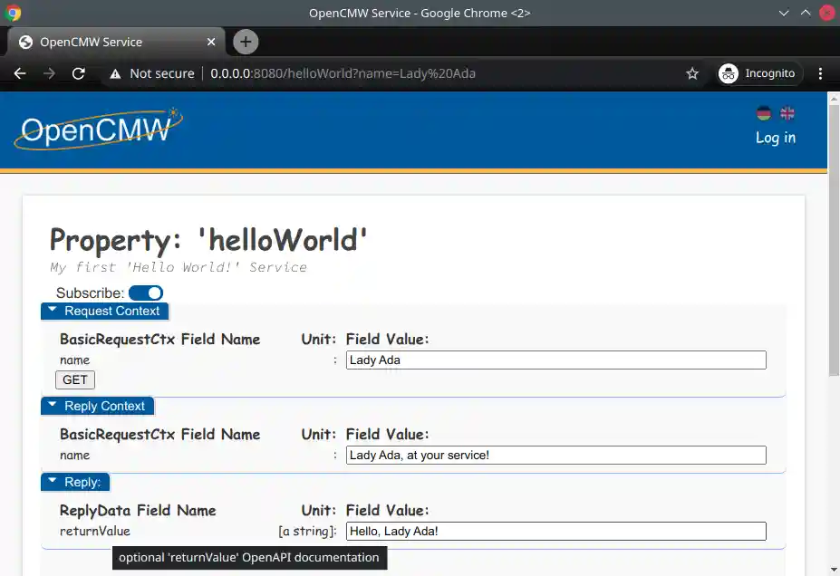Viewport: 840px width, 576px height.
Task: Open a new browser tab
Action: pyautogui.click(x=245, y=42)
